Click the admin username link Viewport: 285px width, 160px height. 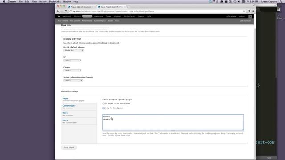[233, 16]
